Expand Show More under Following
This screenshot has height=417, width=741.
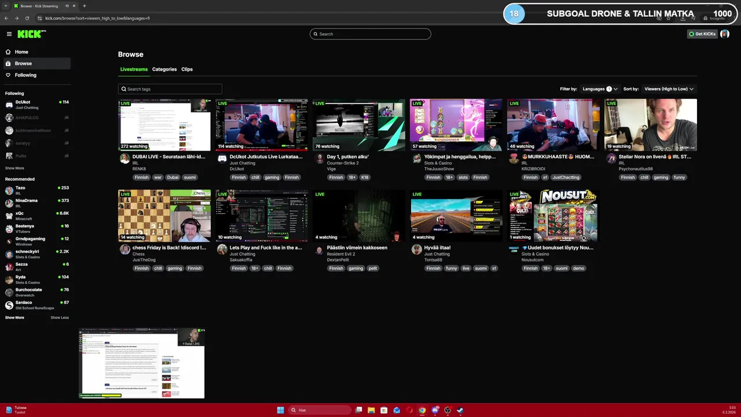(x=14, y=169)
